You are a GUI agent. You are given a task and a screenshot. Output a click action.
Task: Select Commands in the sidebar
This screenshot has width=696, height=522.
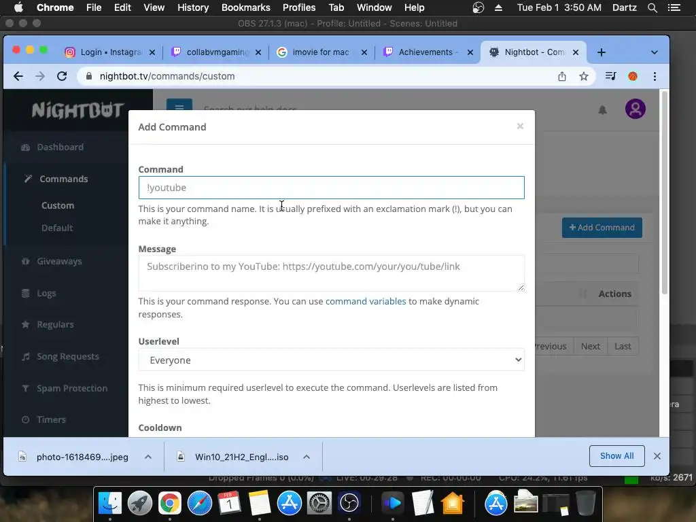point(63,179)
